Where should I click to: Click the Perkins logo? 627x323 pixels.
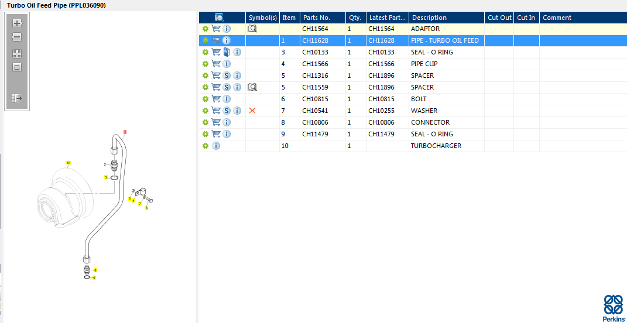[x=613, y=308]
